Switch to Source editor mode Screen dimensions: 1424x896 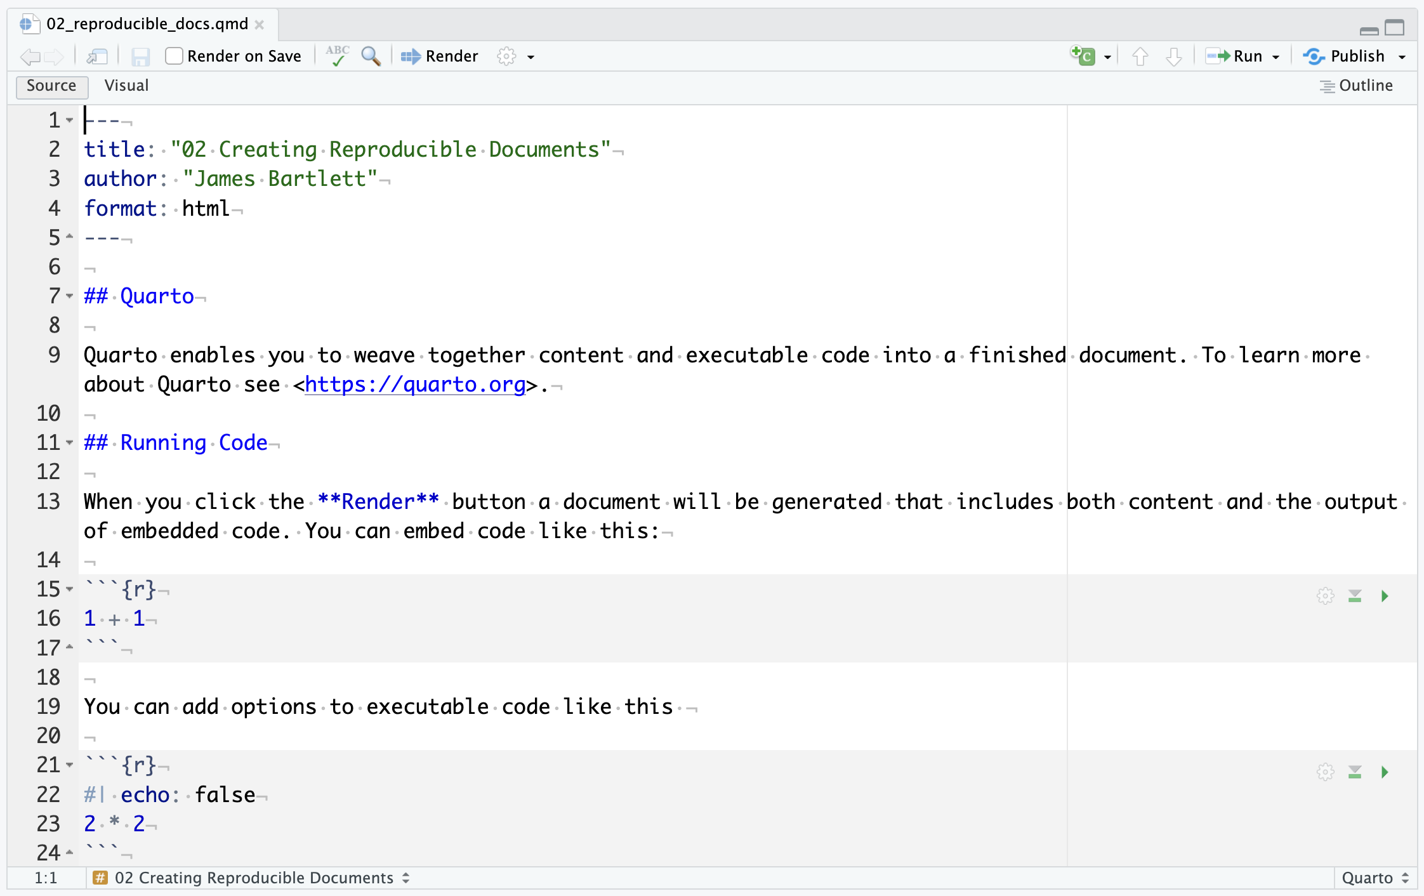point(51,86)
